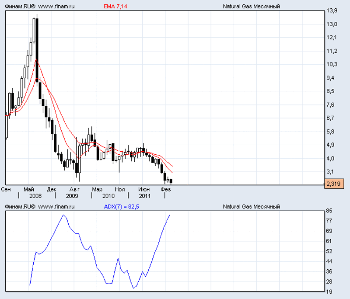Viewport: 350px width, 299px height.
Task: Click the blue ADX(7) = 82,5 legend
Action: tap(122, 207)
